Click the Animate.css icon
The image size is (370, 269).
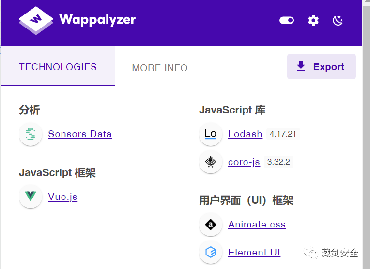click(211, 224)
